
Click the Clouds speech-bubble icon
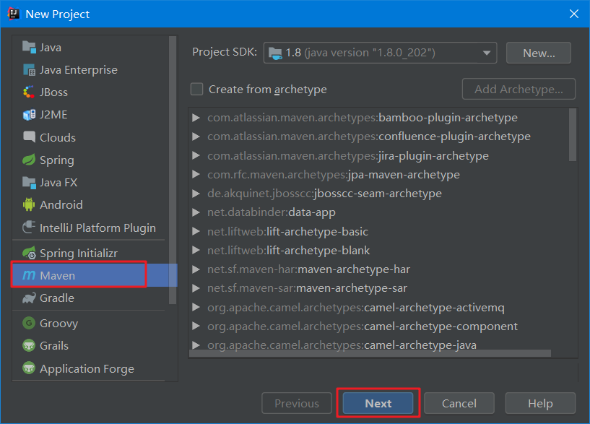pyautogui.click(x=29, y=137)
